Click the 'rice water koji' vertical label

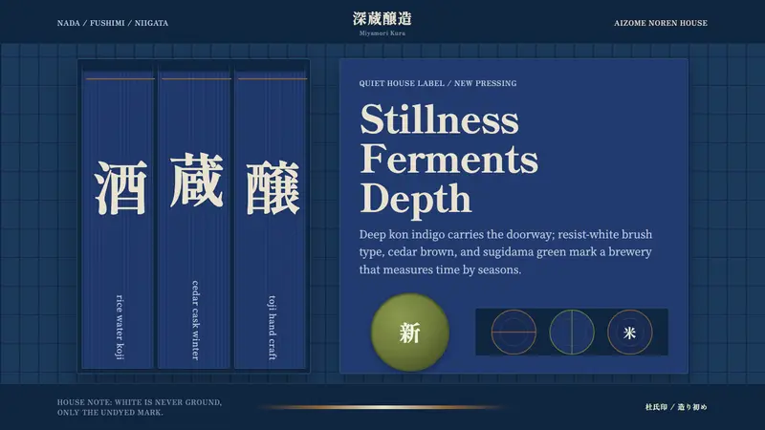coord(120,327)
